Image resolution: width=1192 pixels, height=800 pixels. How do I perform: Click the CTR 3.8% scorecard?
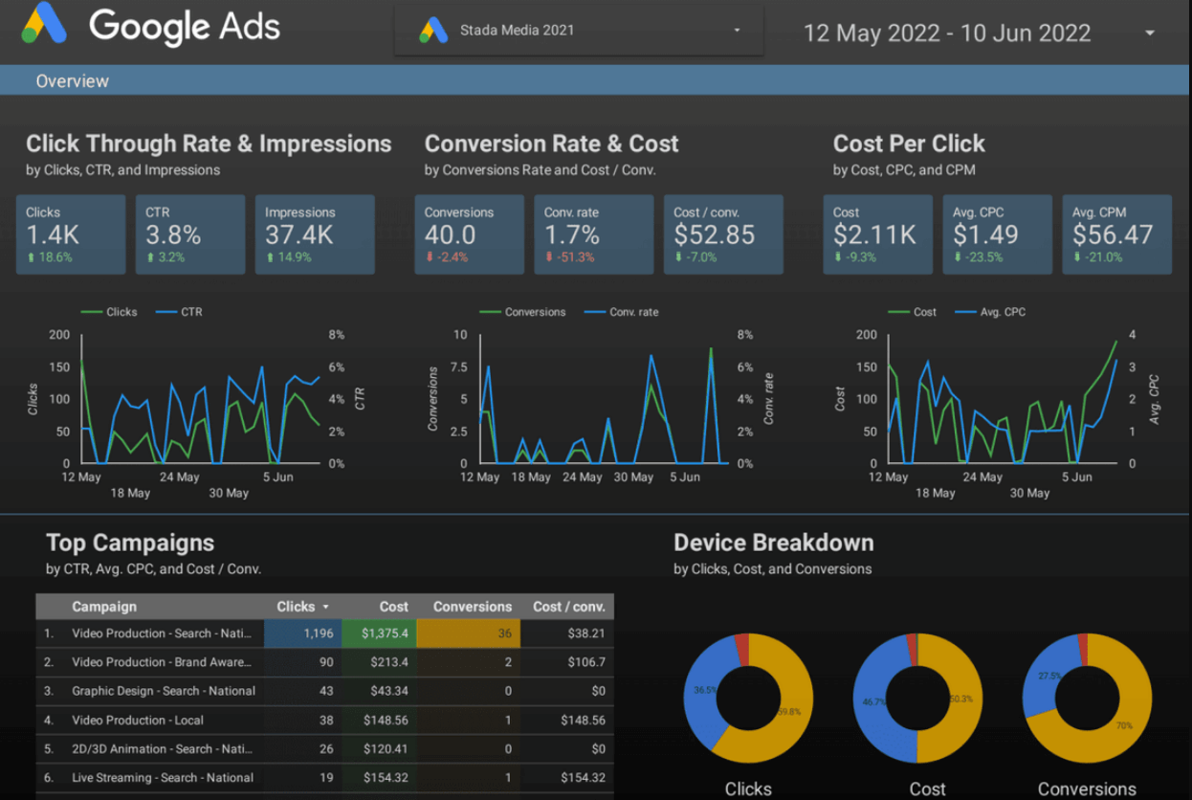click(189, 234)
